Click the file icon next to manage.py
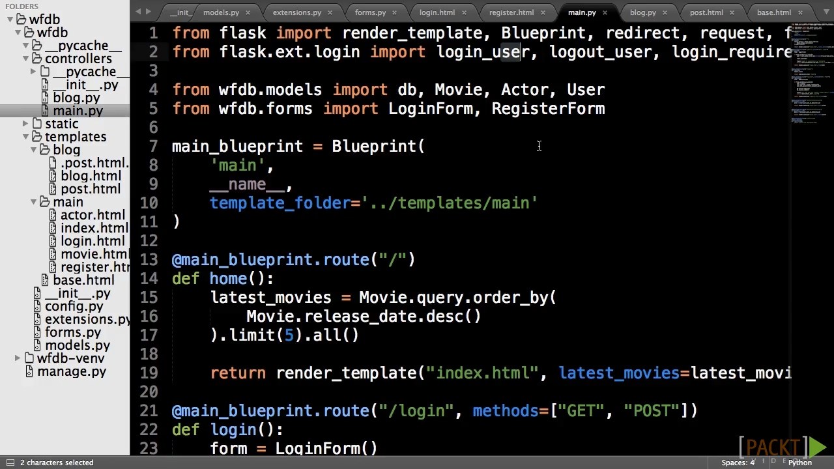 [29, 371]
